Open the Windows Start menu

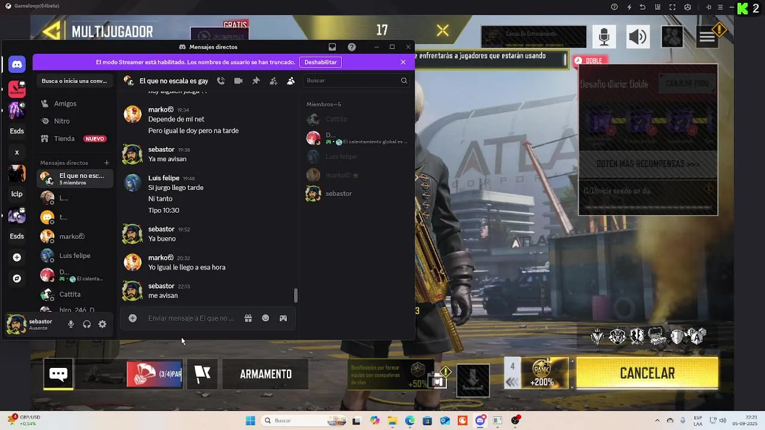click(x=250, y=420)
